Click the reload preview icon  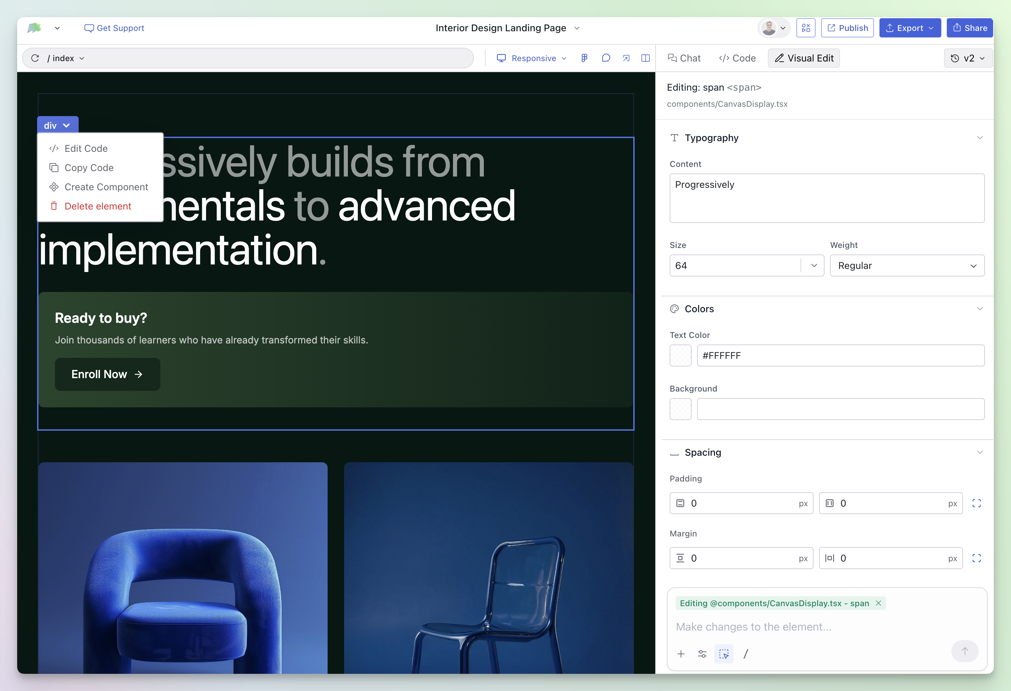[35, 58]
